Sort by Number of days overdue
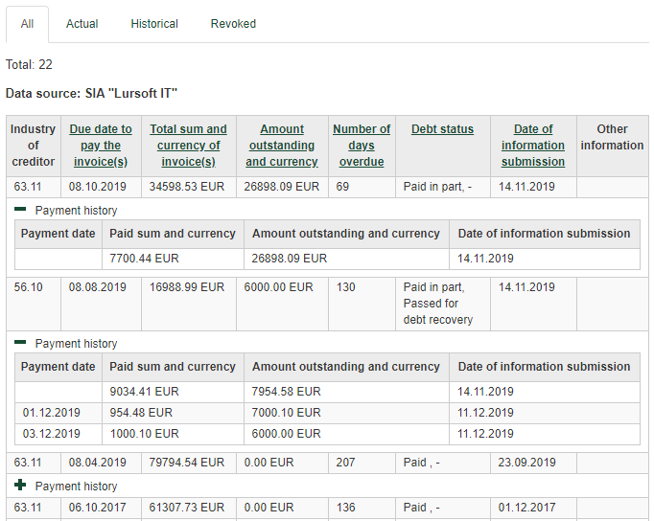 [362, 146]
